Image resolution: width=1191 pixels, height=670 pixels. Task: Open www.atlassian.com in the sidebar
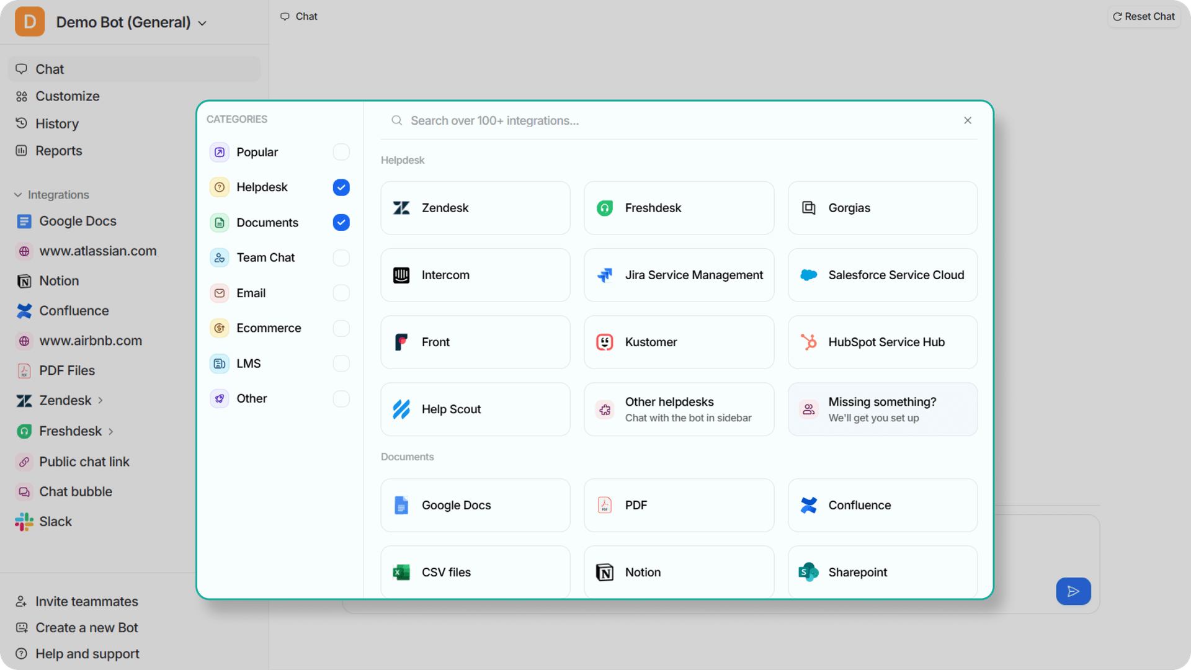tap(98, 251)
